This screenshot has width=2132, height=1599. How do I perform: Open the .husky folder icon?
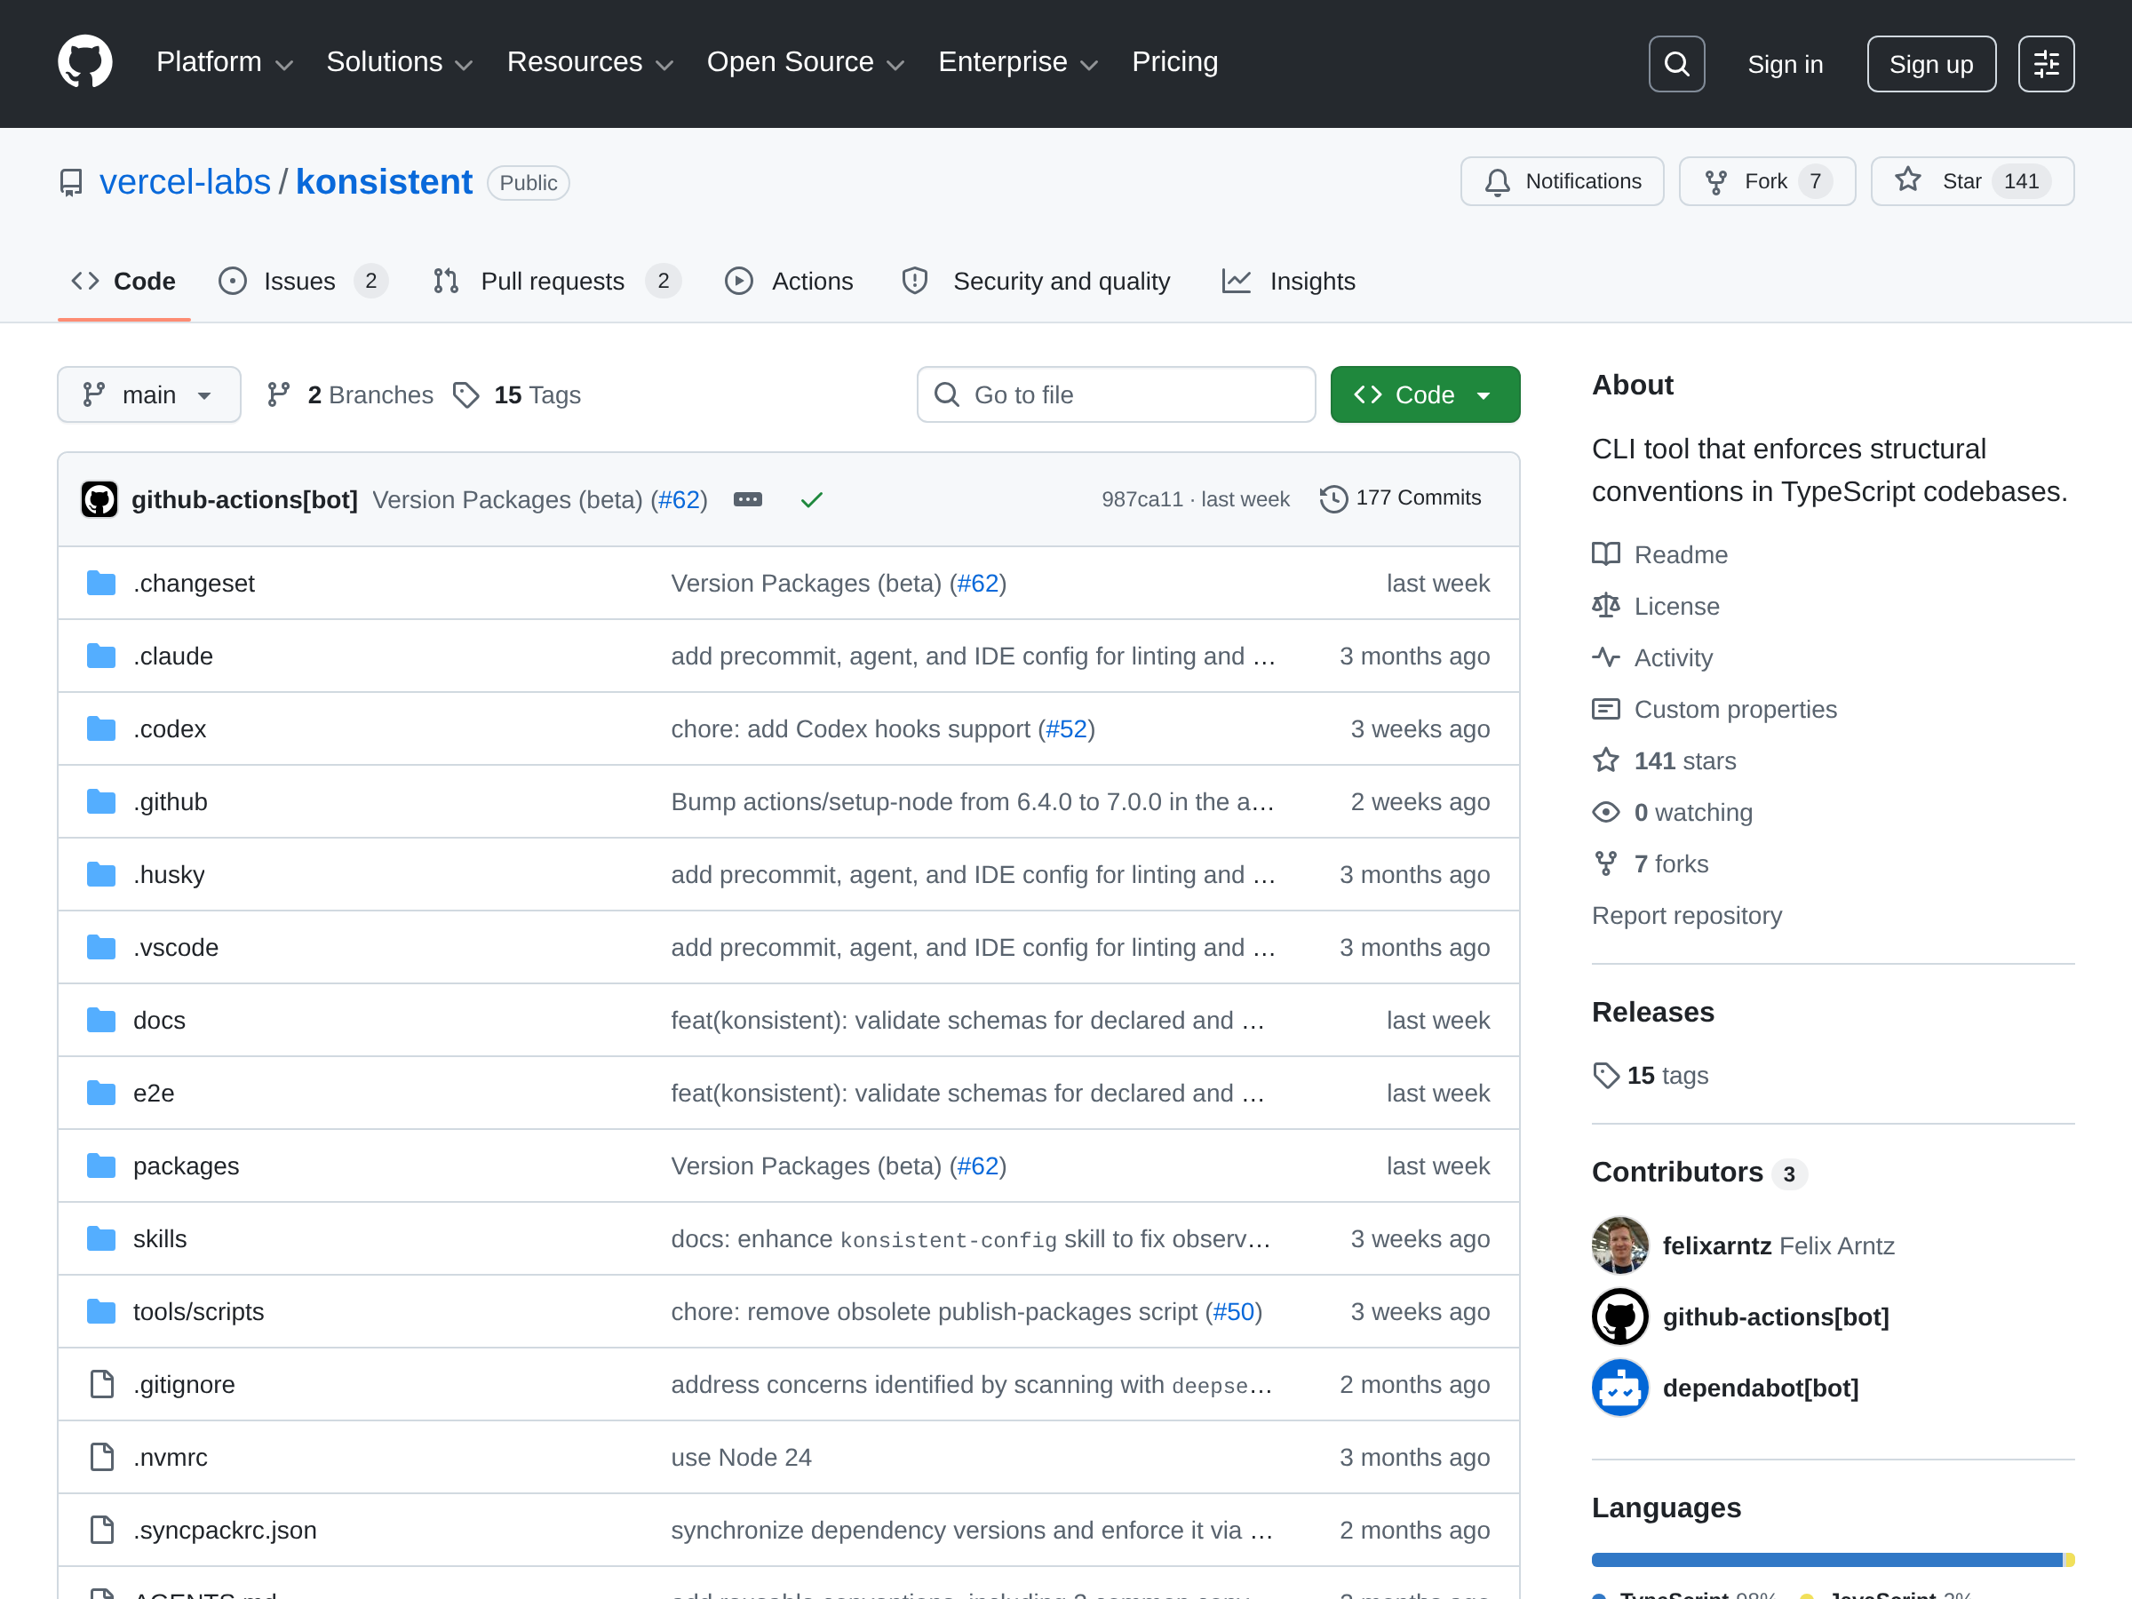tap(101, 874)
